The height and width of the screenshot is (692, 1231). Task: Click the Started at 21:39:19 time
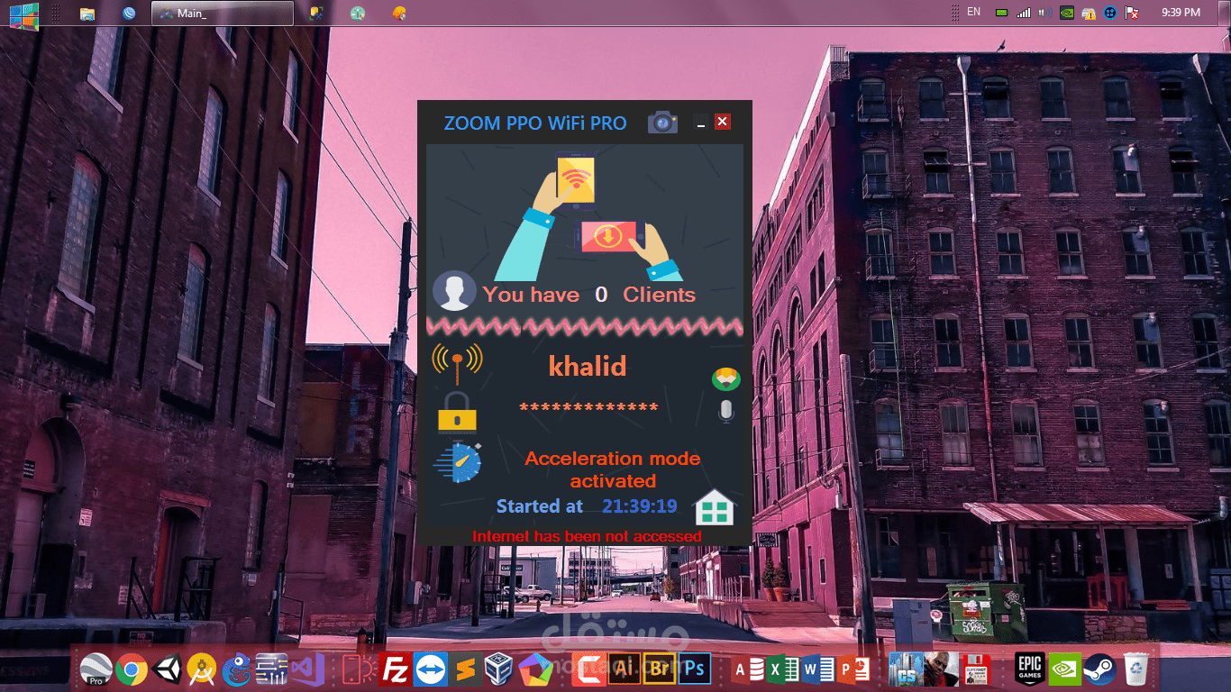click(x=587, y=506)
